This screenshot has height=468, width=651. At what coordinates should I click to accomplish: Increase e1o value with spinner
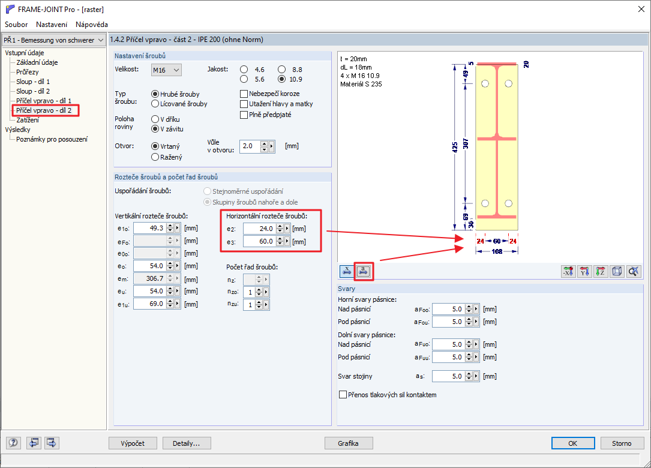[x=170, y=226]
